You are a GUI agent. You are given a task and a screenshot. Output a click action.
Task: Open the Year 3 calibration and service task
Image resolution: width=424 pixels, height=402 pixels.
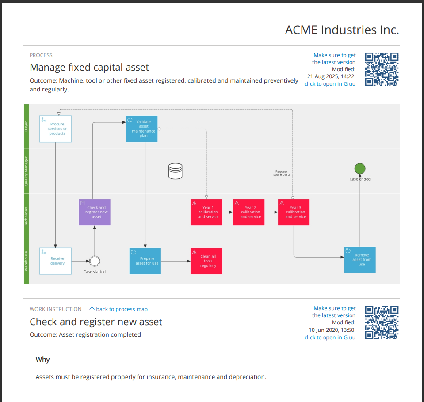pyautogui.click(x=294, y=212)
